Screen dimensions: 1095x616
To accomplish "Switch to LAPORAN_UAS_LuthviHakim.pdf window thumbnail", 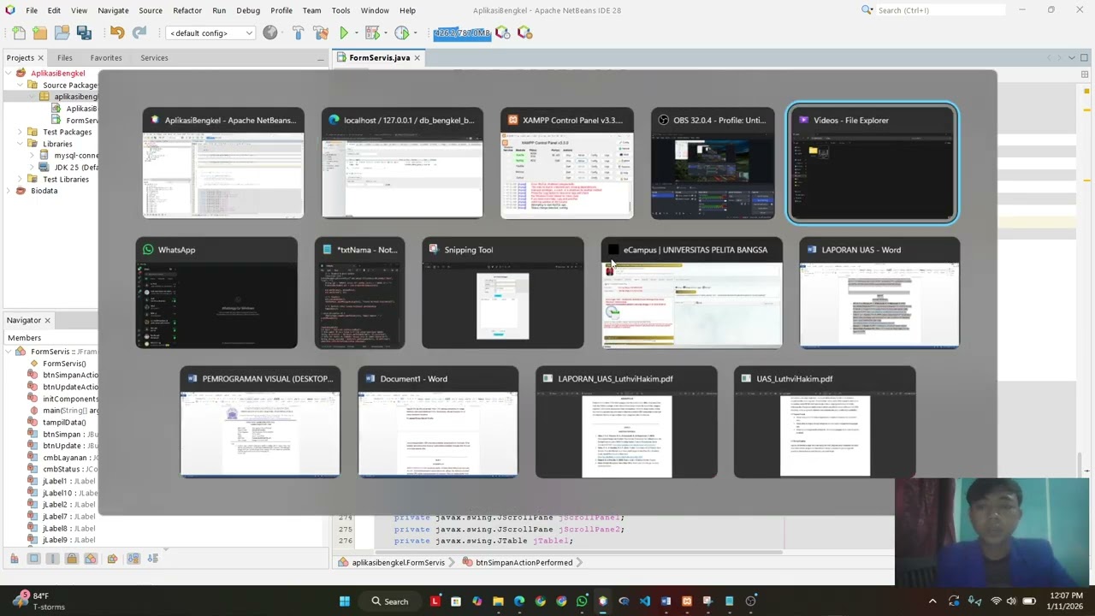I will 626,422.
